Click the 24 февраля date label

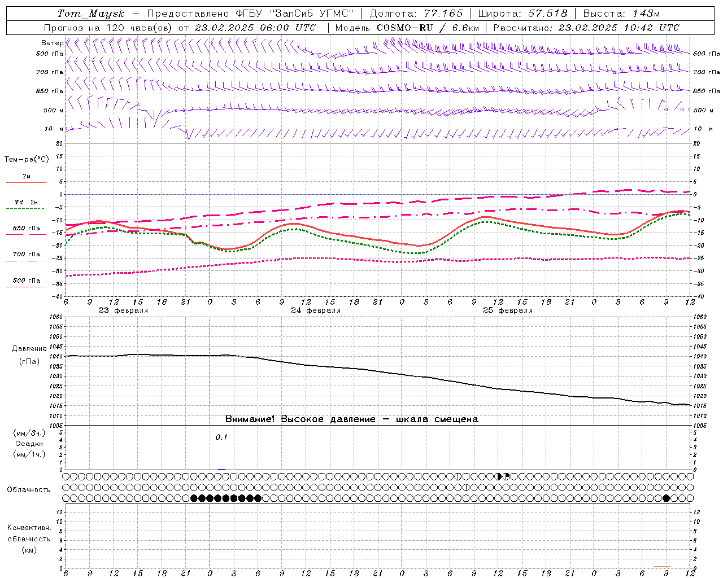click(x=315, y=310)
